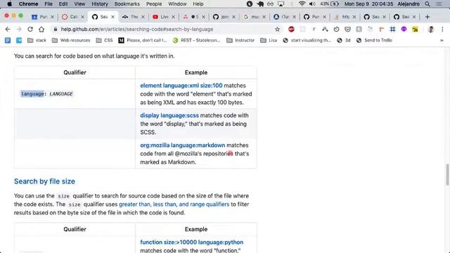The width and height of the screenshot is (450, 253).
Task: Open the Edit menu
Action: pos(63,4)
